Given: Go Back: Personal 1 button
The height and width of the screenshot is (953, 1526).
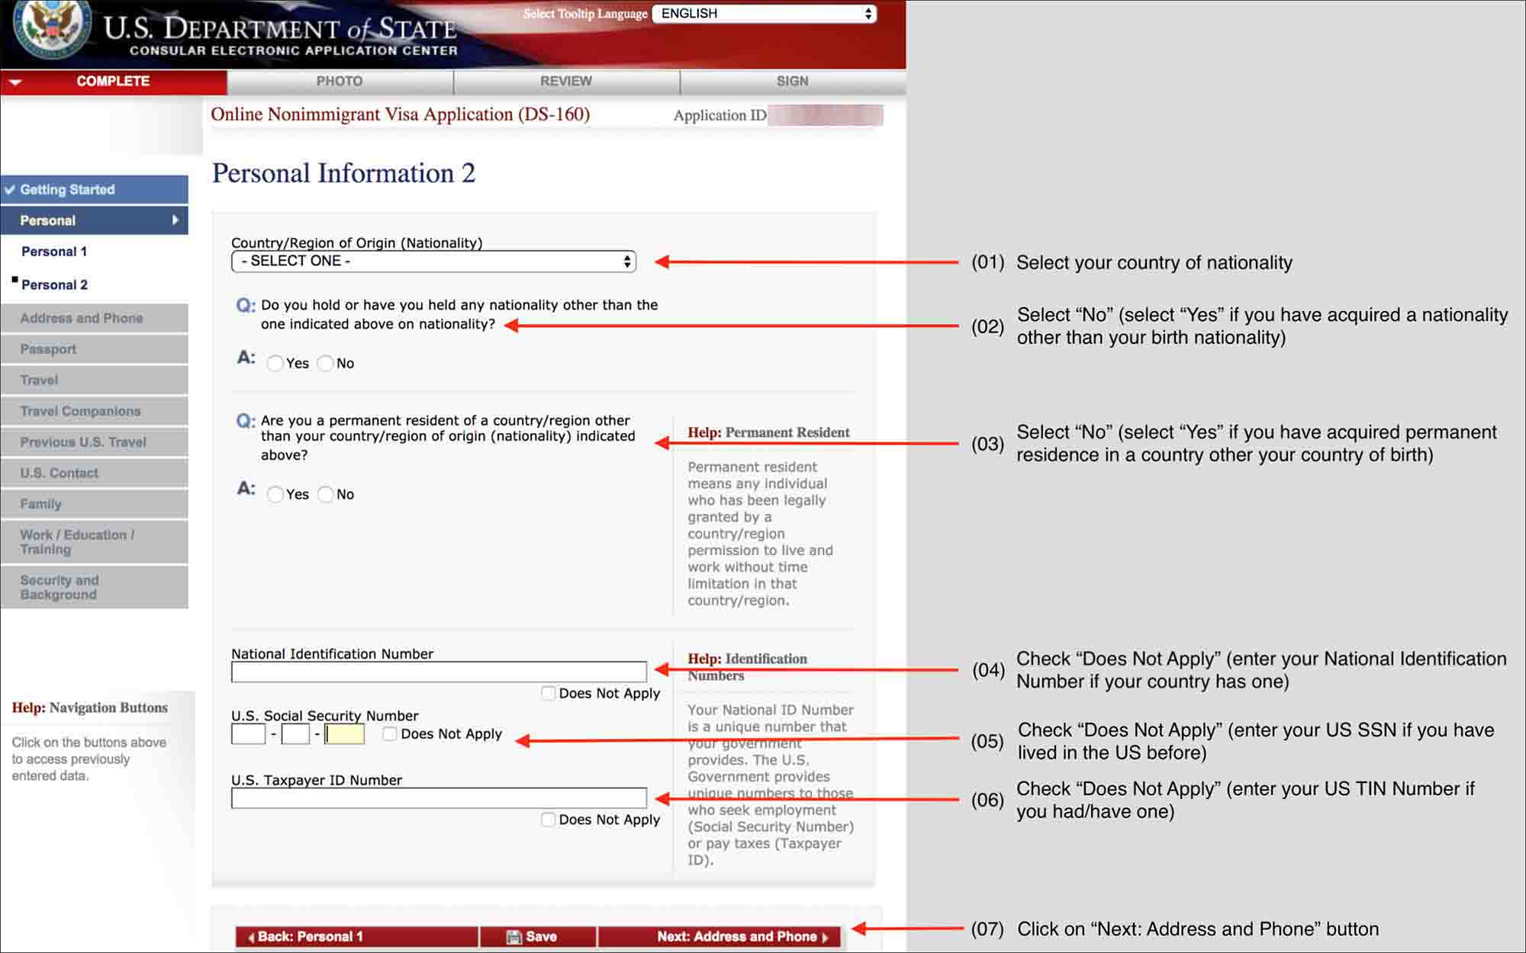Looking at the screenshot, I should click(357, 937).
